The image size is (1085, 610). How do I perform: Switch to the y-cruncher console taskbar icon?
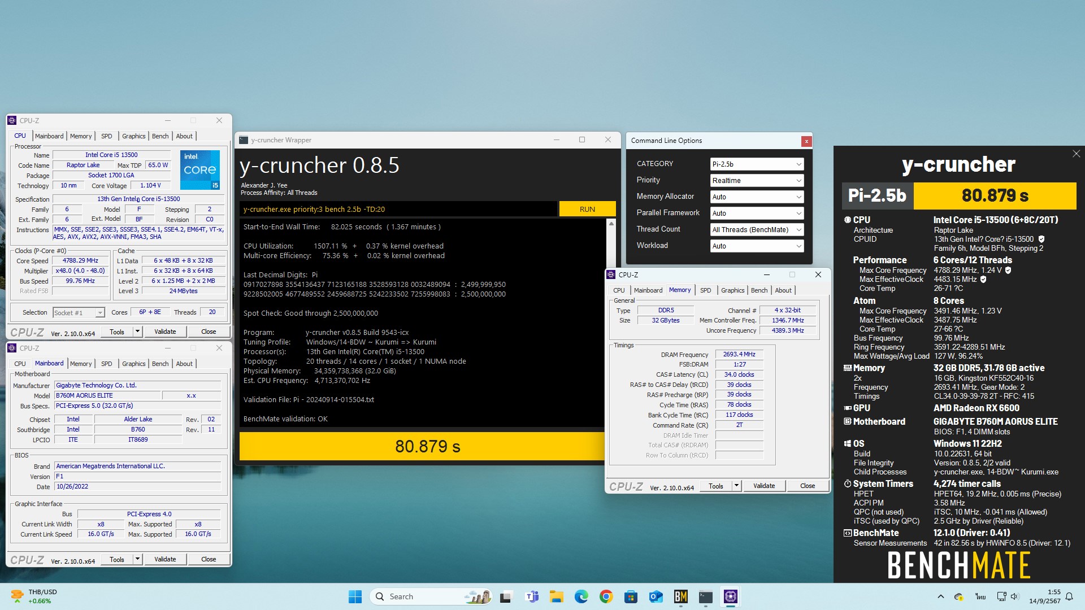(705, 596)
